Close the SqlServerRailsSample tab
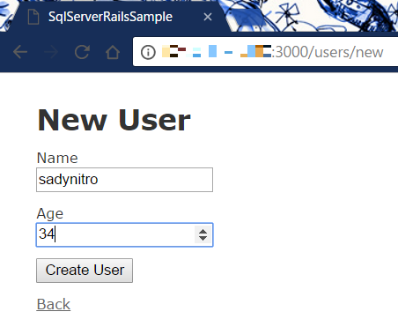Image resolution: width=398 pixels, height=334 pixels. (x=208, y=17)
